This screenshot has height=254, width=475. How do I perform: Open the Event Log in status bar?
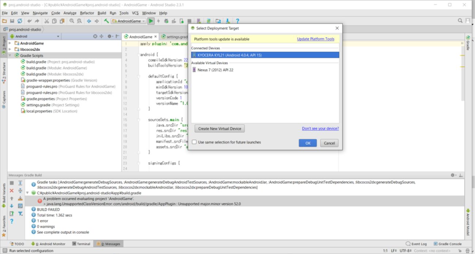click(x=416, y=244)
